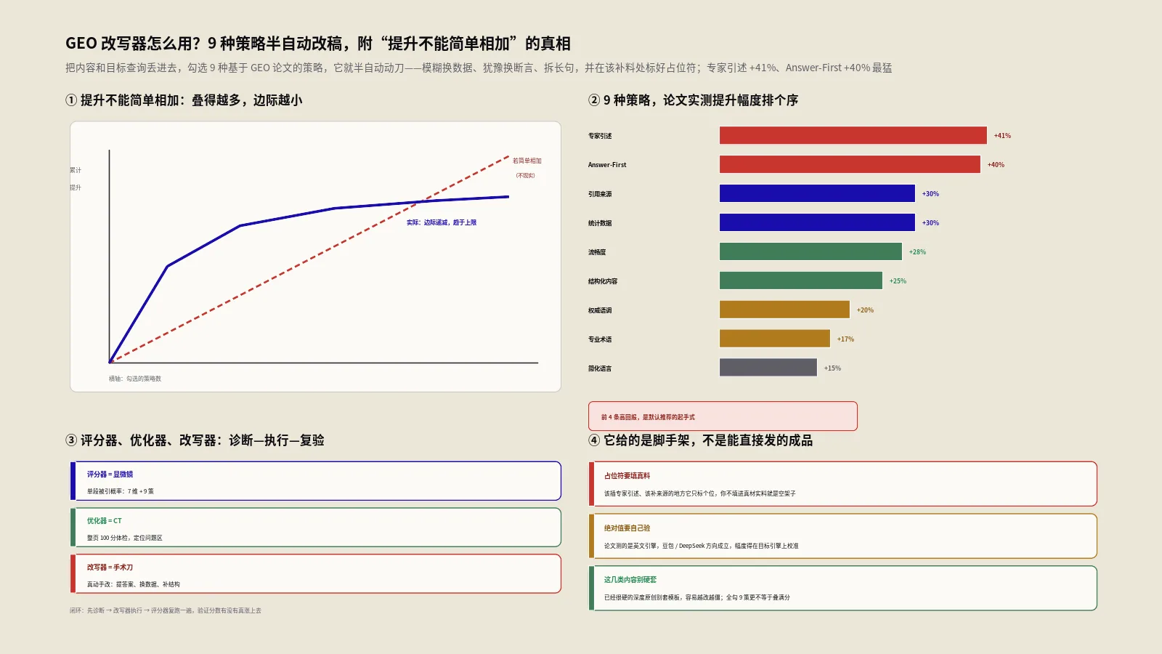Click section heading "④ 它给的是脚手架"

(x=700, y=440)
